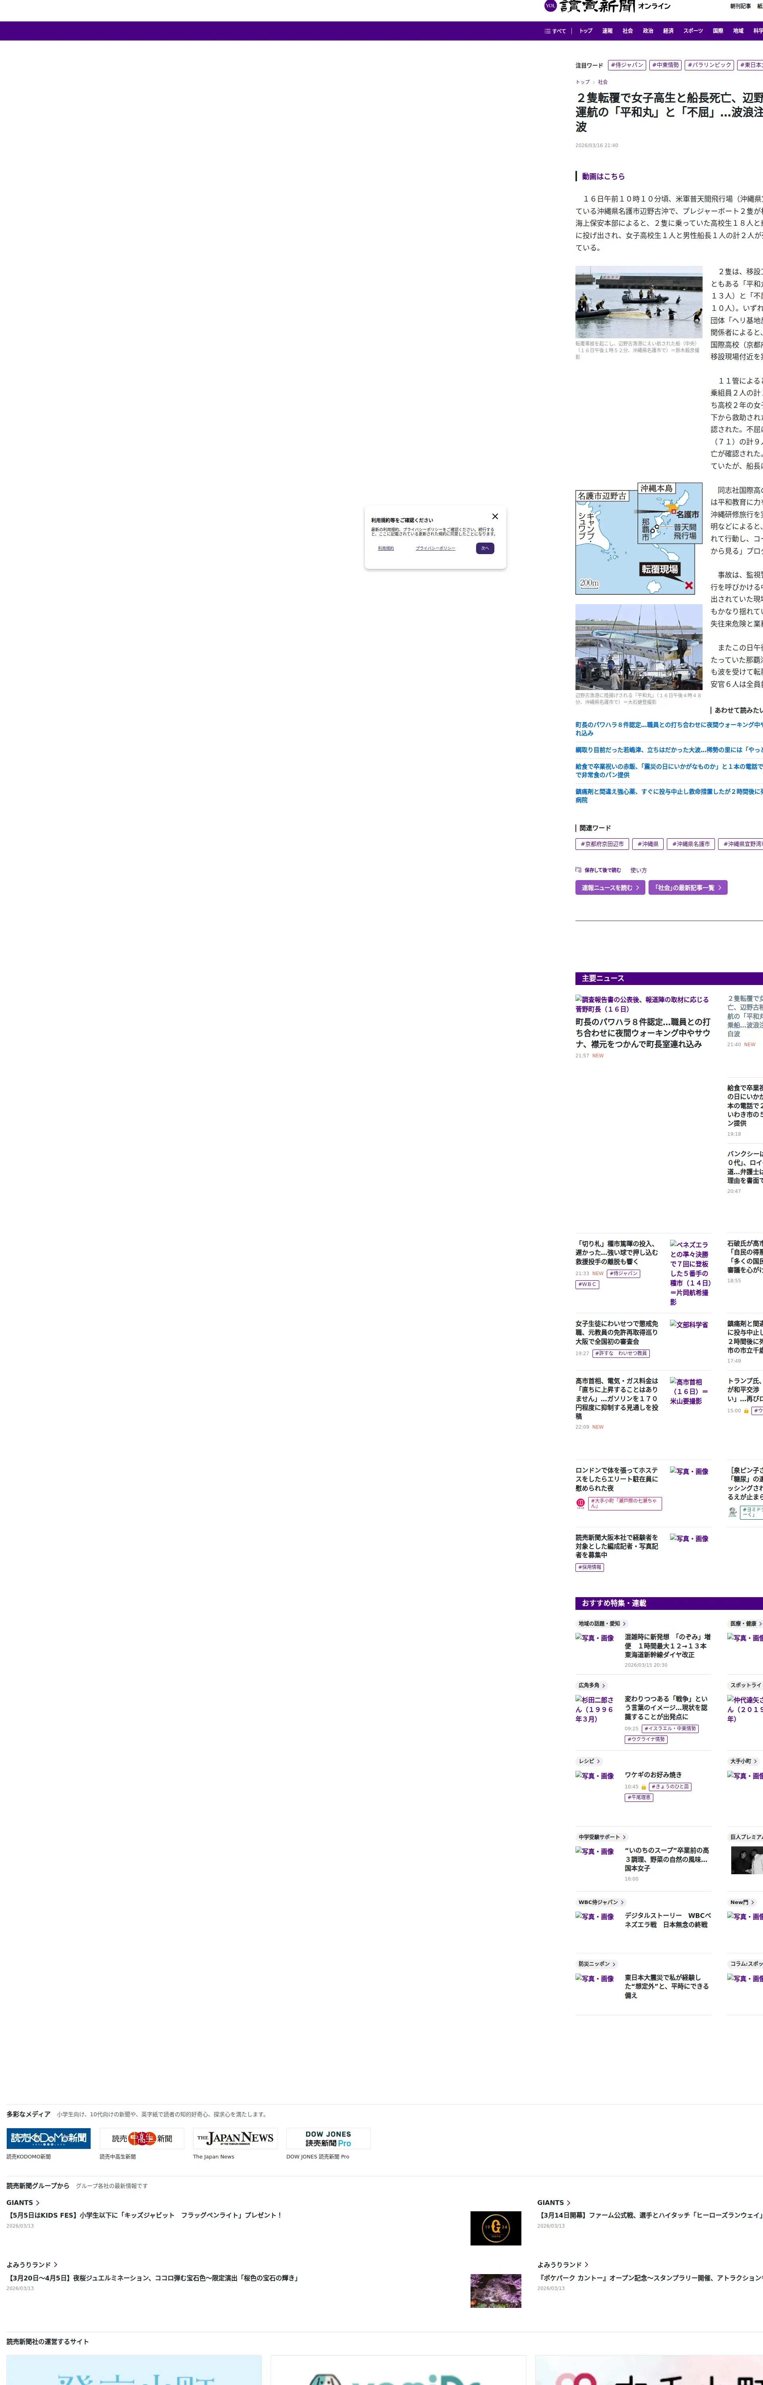Viewport: 763px width, 2385px height.
Task: Click the 保存して後で読む folder icon
Action: [578, 870]
